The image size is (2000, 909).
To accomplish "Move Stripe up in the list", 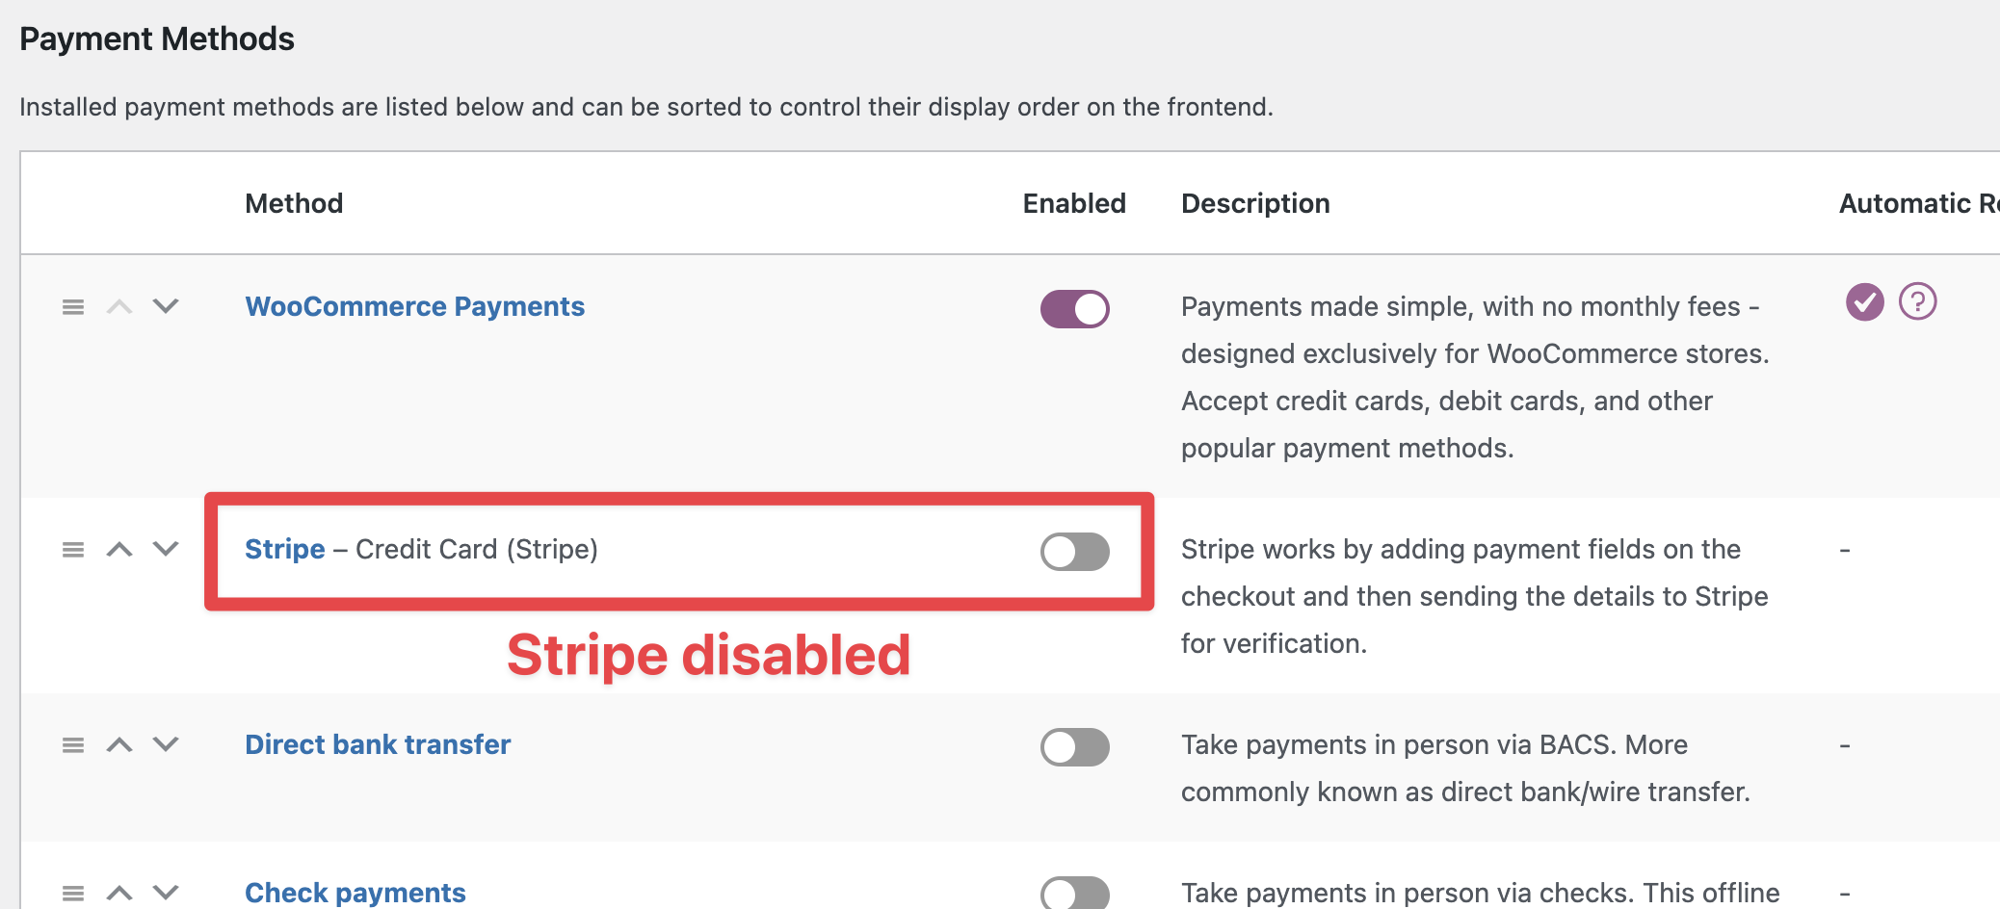I will (119, 550).
